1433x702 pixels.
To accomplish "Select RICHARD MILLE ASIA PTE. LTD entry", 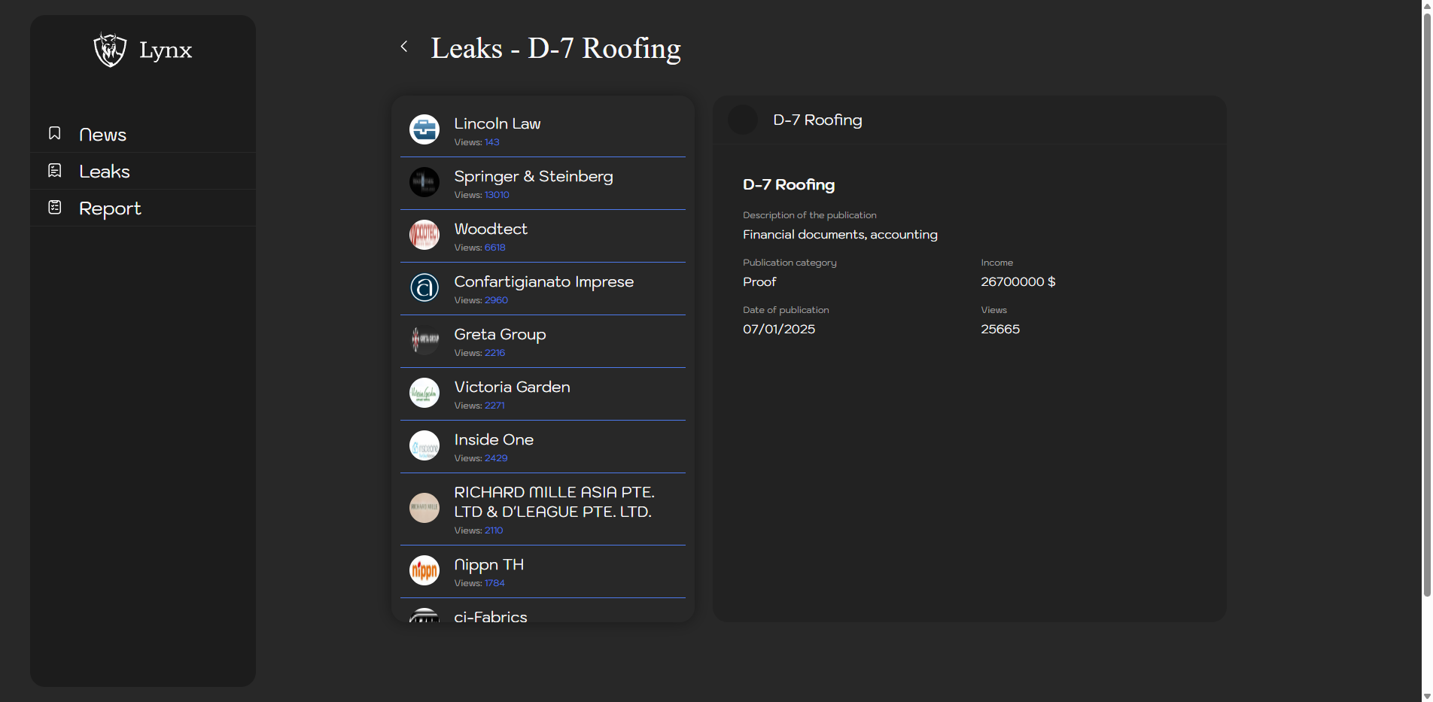I will point(553,502).
